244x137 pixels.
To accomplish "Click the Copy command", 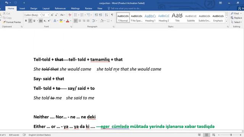I will [7, 18].
